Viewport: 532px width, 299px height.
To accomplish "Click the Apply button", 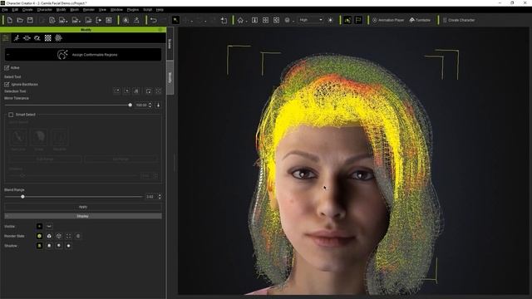I will point(83,207).
